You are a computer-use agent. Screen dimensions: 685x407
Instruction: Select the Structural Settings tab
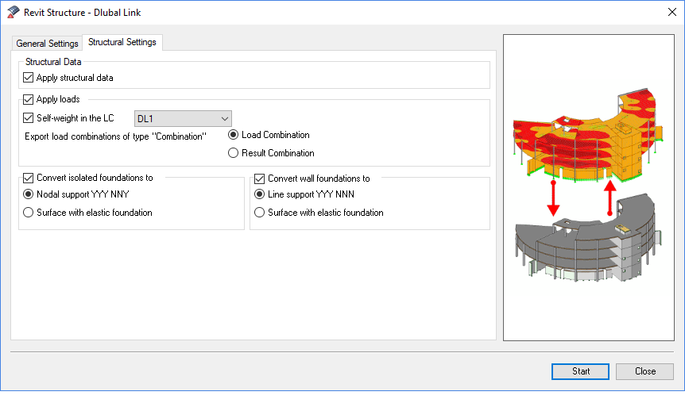pos(122,42)
